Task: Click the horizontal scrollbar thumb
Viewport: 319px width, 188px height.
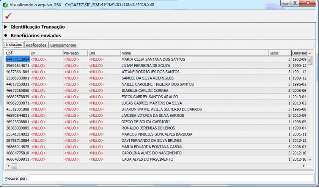Action: [x=14, y=166]
